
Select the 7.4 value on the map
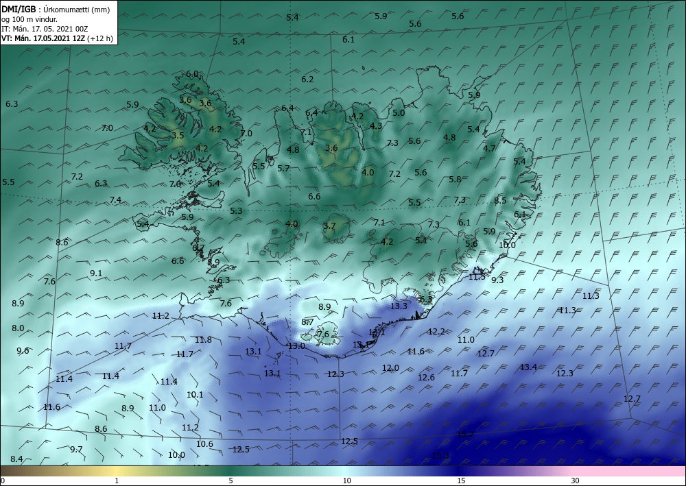pos(115,199)
